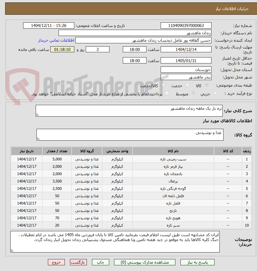Click the چاپ print button
The height and width of the screenshot is (271, 257).
100,262
